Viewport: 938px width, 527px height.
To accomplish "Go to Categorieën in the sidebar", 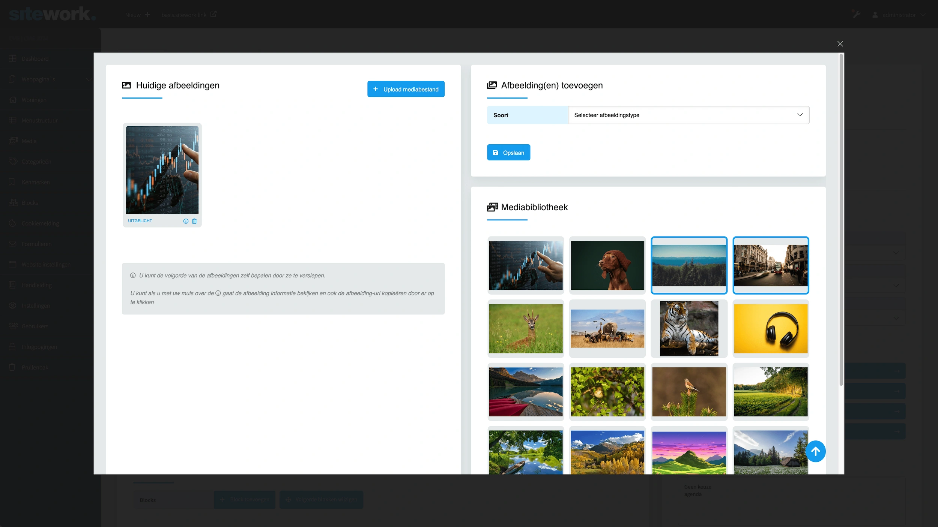I will pyautogui.click(x=36, y=162).
